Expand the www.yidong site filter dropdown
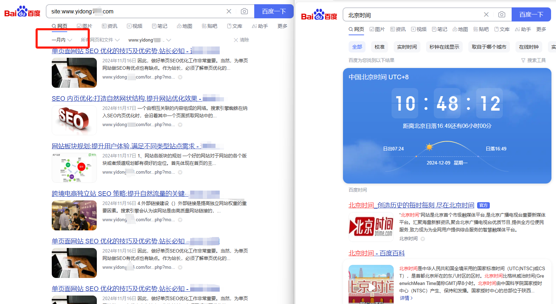556x304 pixels. [150, 40]
